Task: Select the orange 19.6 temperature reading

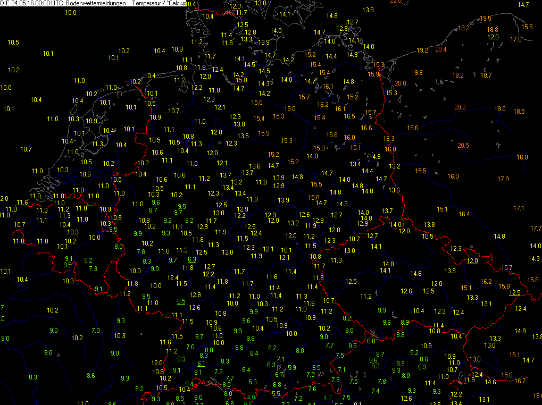Action: pyautogui.click(x=413, y=128)
